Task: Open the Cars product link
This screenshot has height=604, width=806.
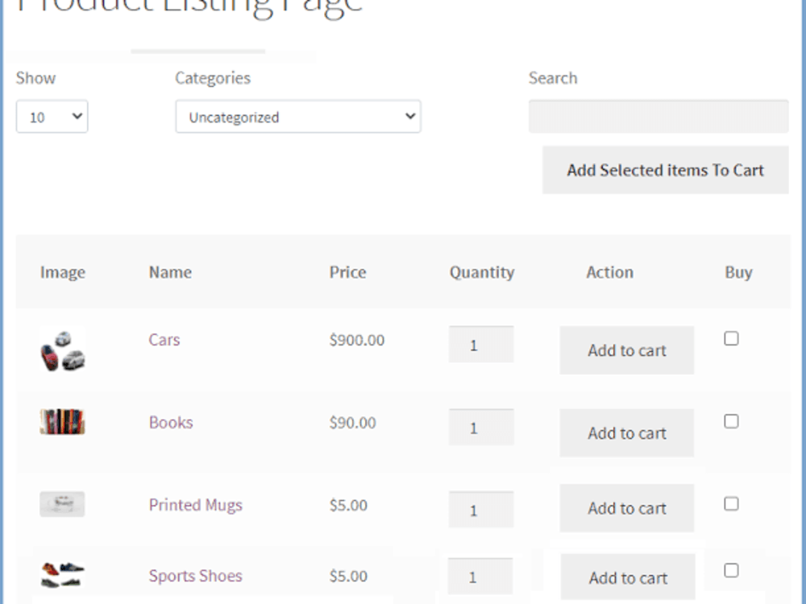Action: [164, 340]
